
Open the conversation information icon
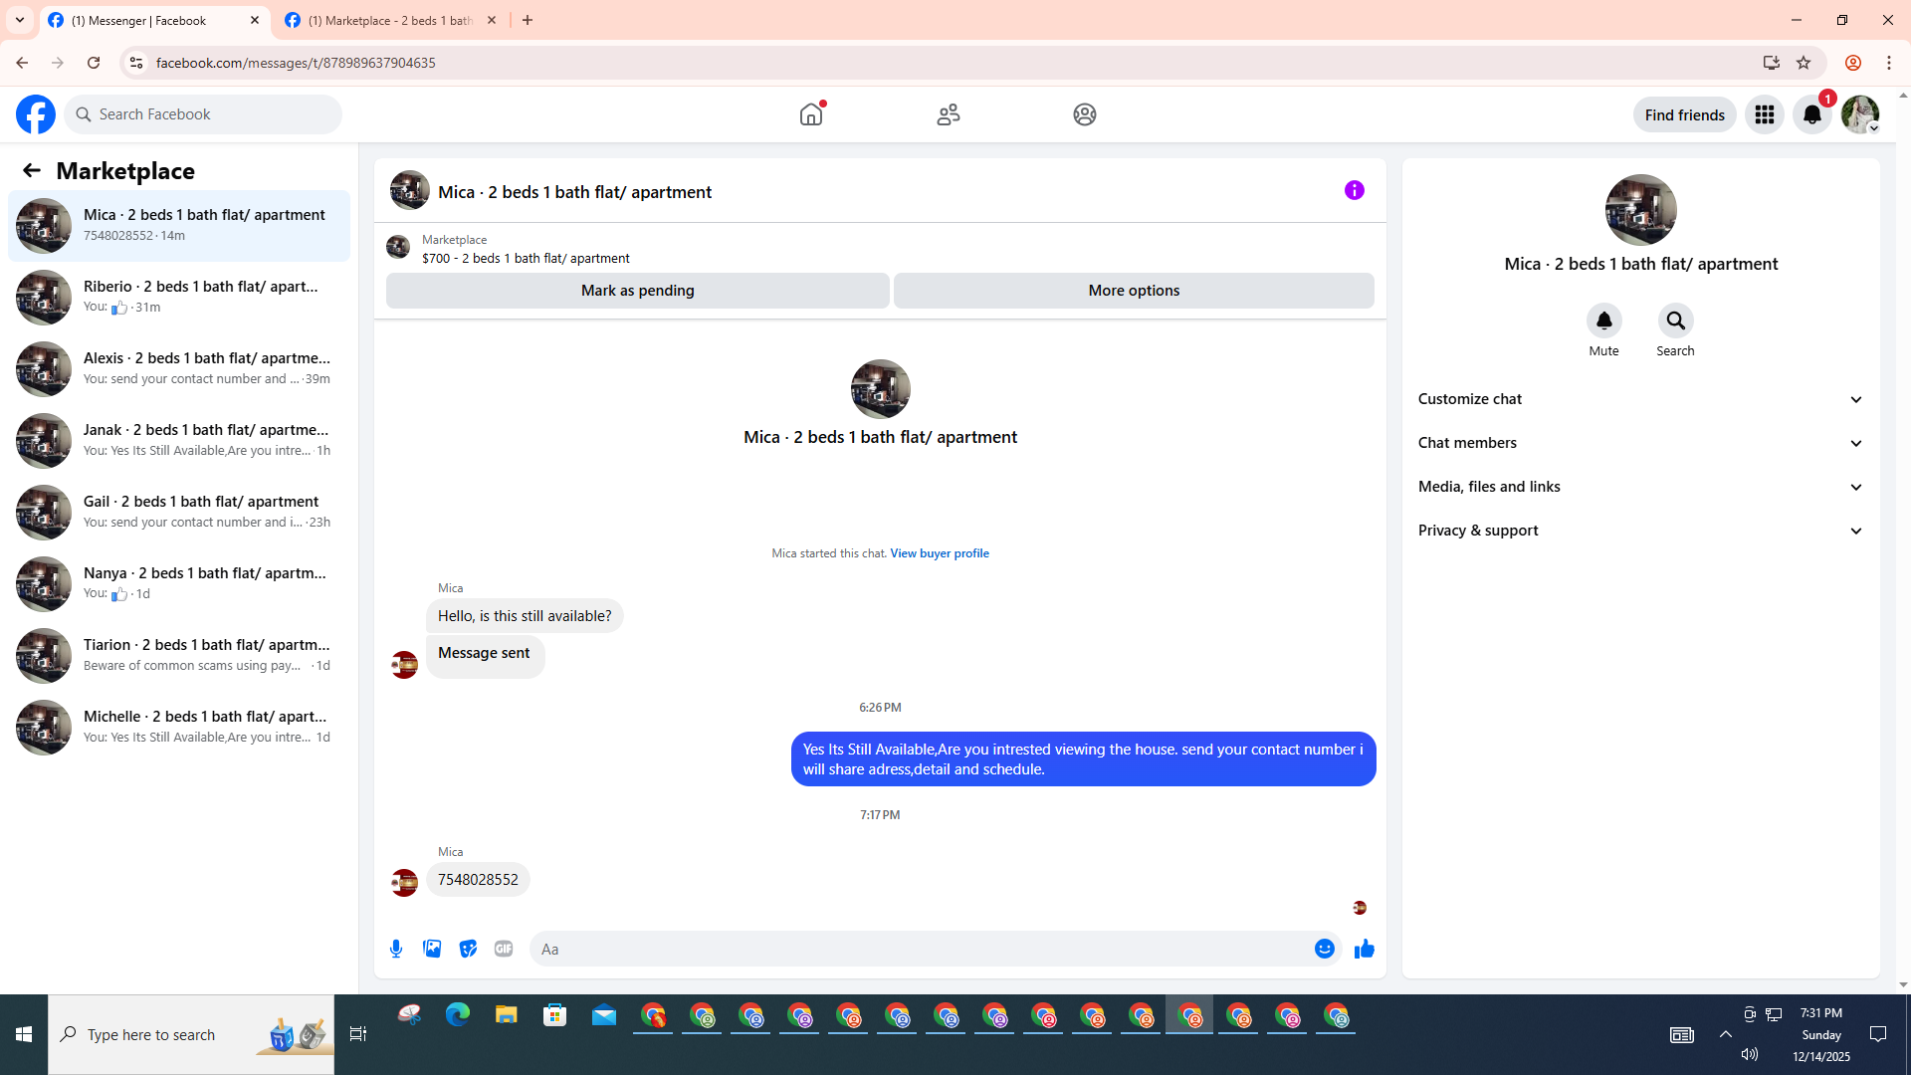(1354, 190)
